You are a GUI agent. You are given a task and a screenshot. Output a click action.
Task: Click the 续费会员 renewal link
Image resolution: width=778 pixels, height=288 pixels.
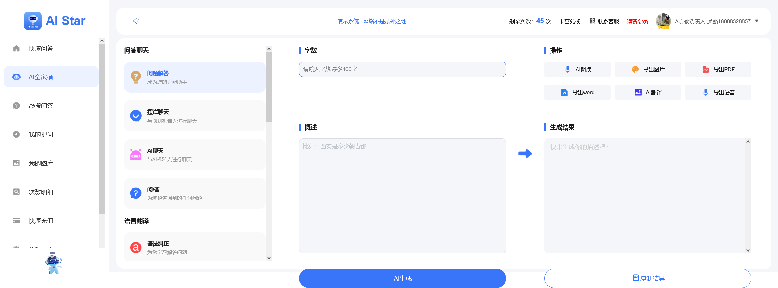coord(637,21)
